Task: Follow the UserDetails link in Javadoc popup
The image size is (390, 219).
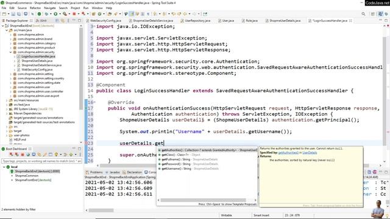Action: (x=310, y=153)
